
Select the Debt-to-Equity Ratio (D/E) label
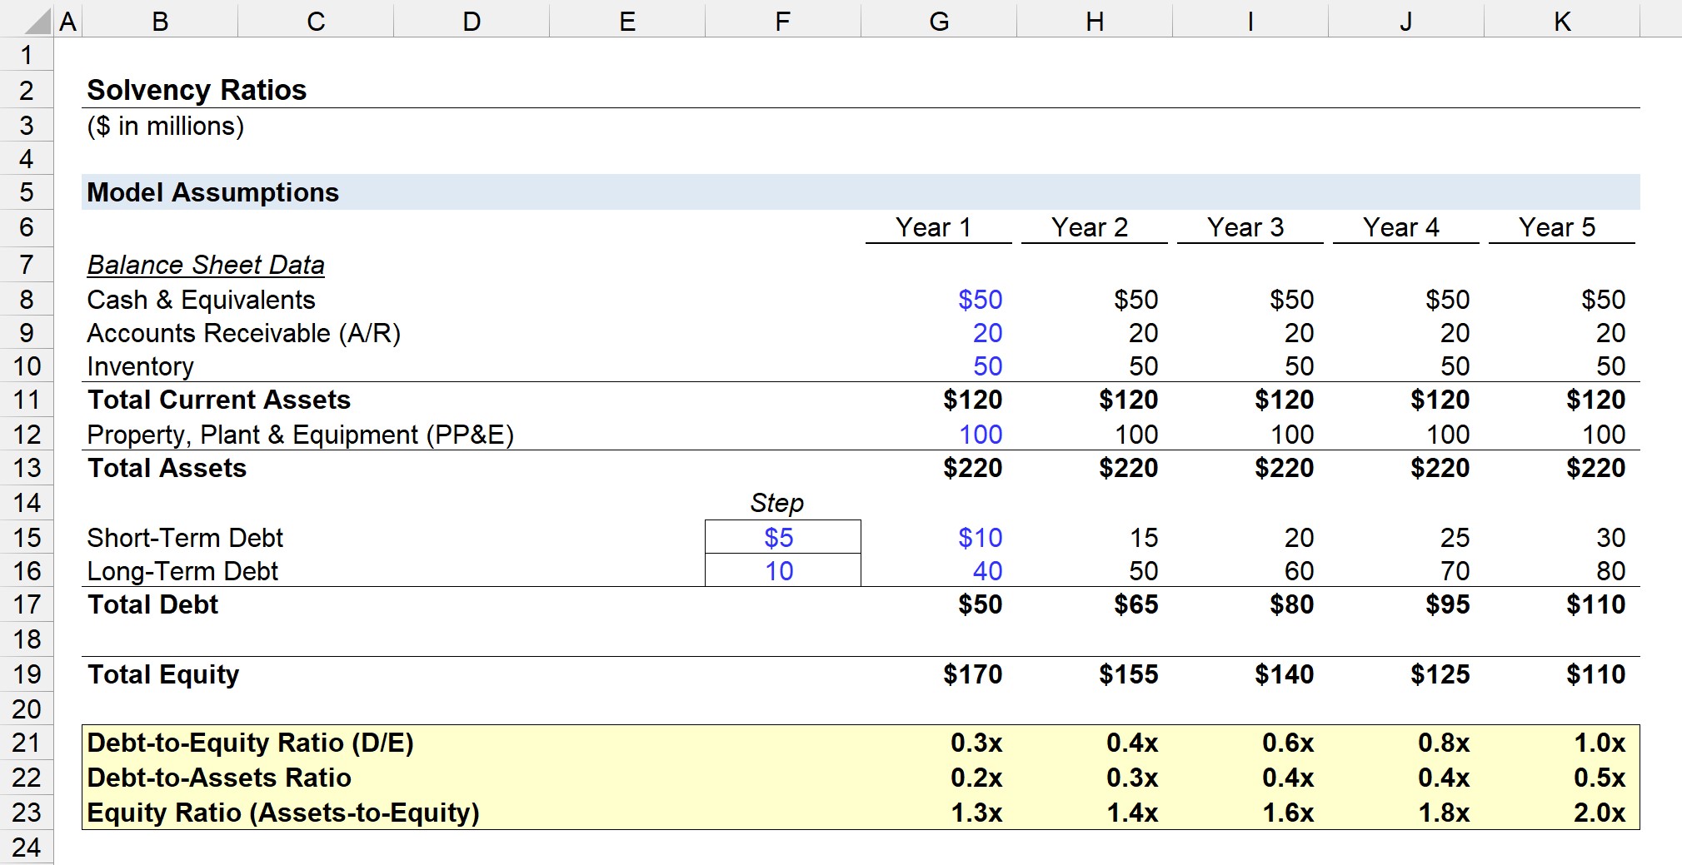coord(250,743)
